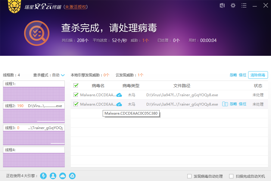Click the 病毒名 column header

point(98,86)
